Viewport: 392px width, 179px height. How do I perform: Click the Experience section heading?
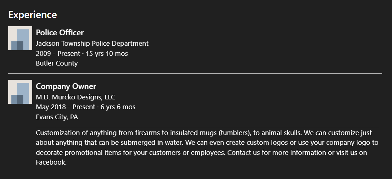(32, 15)
